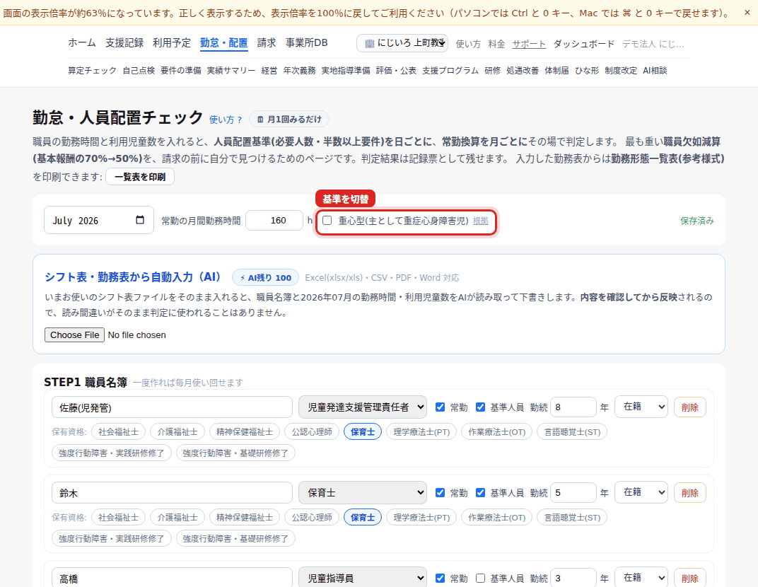Open 算定チェック in the sub menu
758x587 pixels.
[x=93, y=71]
